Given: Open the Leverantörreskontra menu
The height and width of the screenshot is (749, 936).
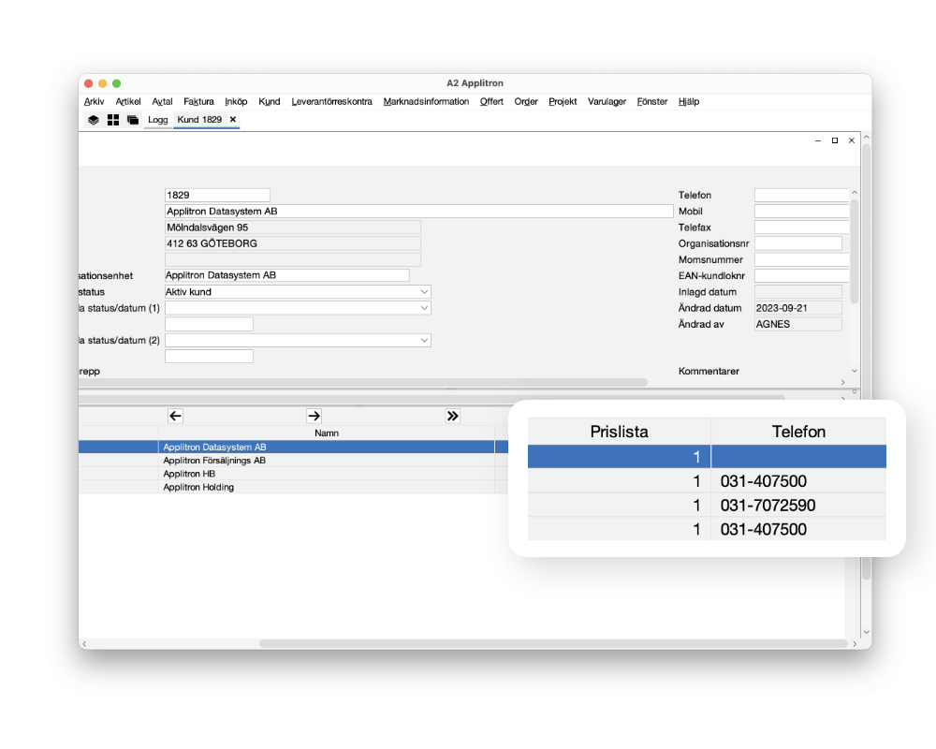Looking at the screenshot, I should click(332, 101).
